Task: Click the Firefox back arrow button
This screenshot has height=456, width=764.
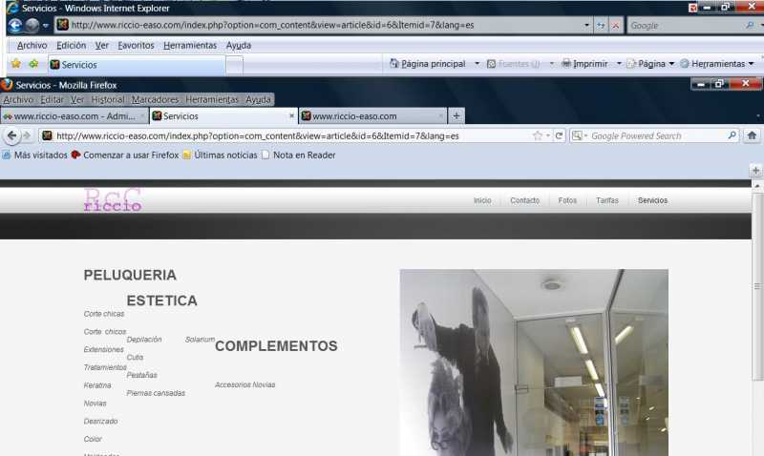Action: [12, 135]
